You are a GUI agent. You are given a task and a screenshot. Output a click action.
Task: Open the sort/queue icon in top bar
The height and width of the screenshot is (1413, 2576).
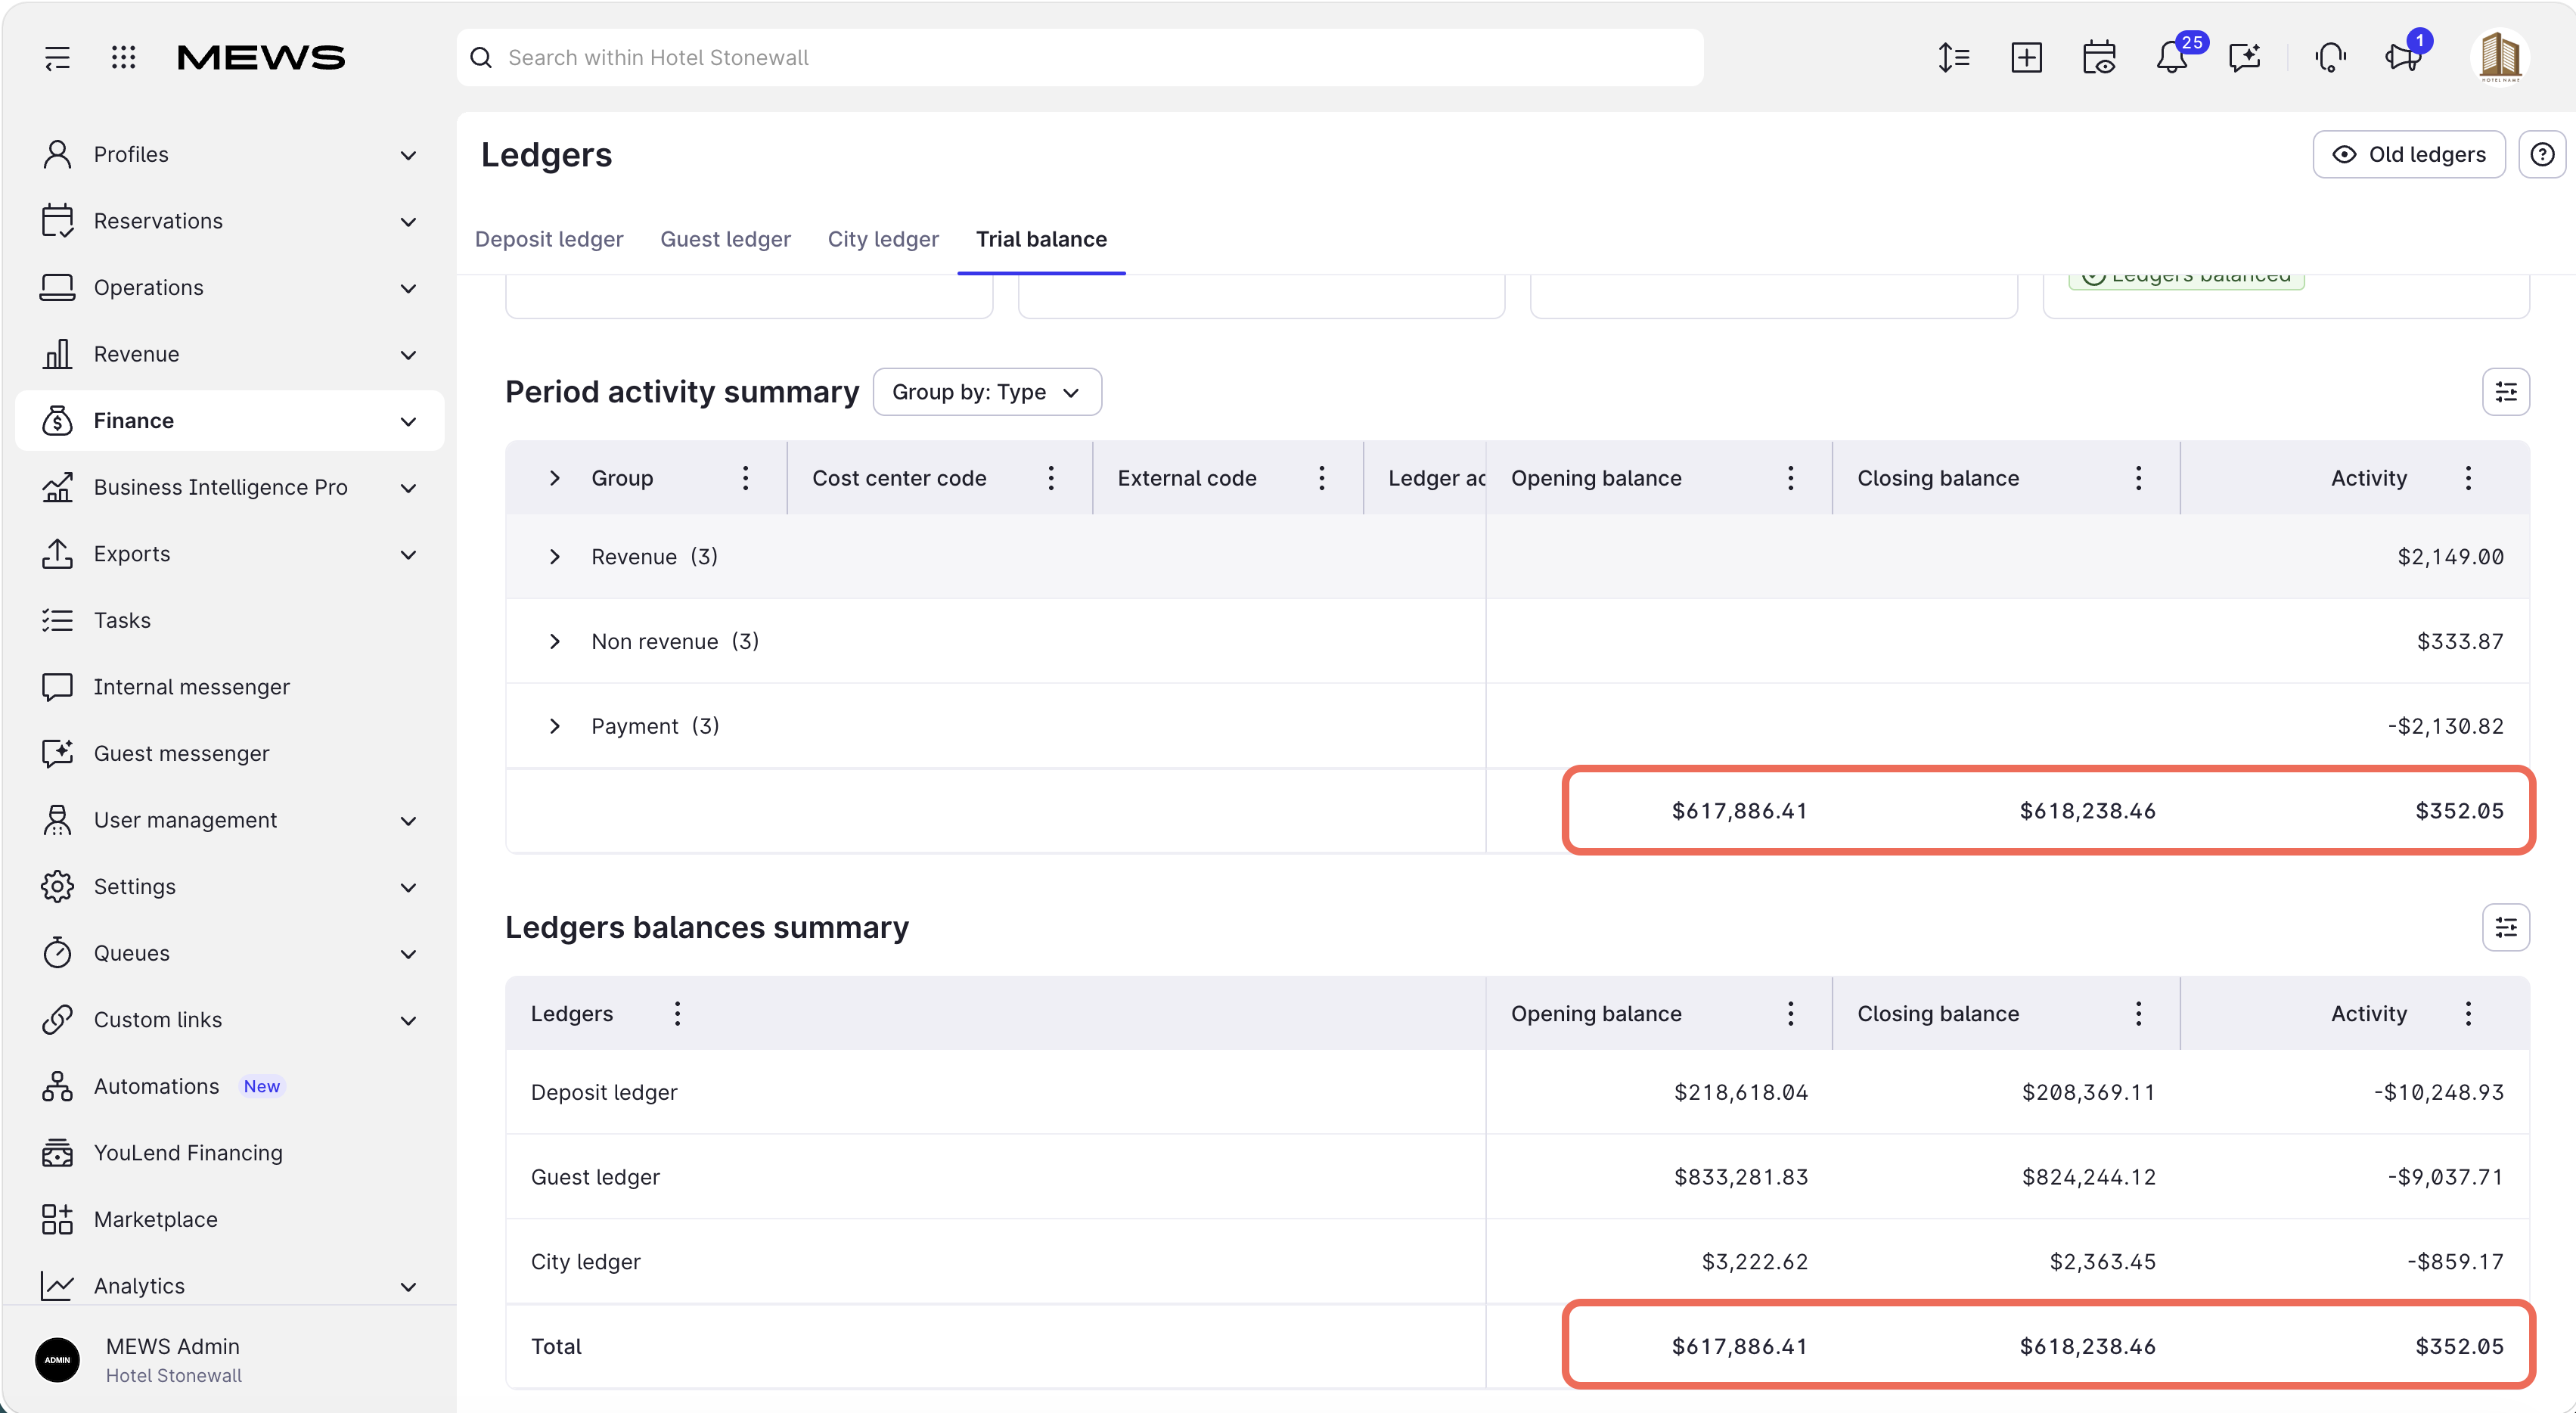1953,57
